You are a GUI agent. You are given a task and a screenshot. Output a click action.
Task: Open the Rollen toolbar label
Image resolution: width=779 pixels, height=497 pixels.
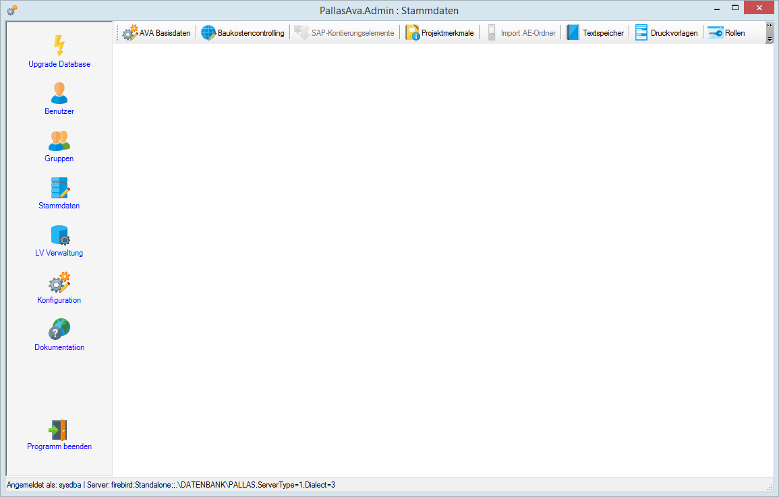pyautogui.click(x=734, y=33)
